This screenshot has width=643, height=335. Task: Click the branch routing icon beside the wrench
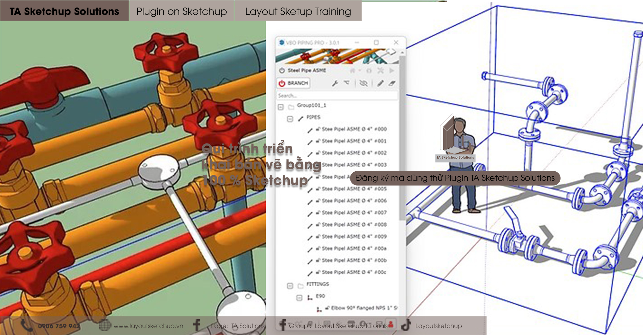pyautogui.click(x=347, y=83)
